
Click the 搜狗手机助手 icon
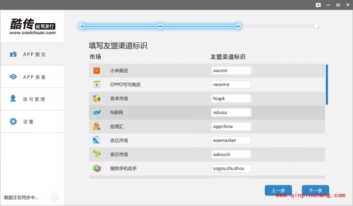tap(97, 168)
